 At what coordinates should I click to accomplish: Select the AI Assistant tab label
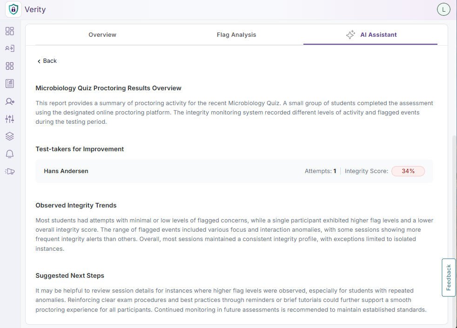pos(378,35)
